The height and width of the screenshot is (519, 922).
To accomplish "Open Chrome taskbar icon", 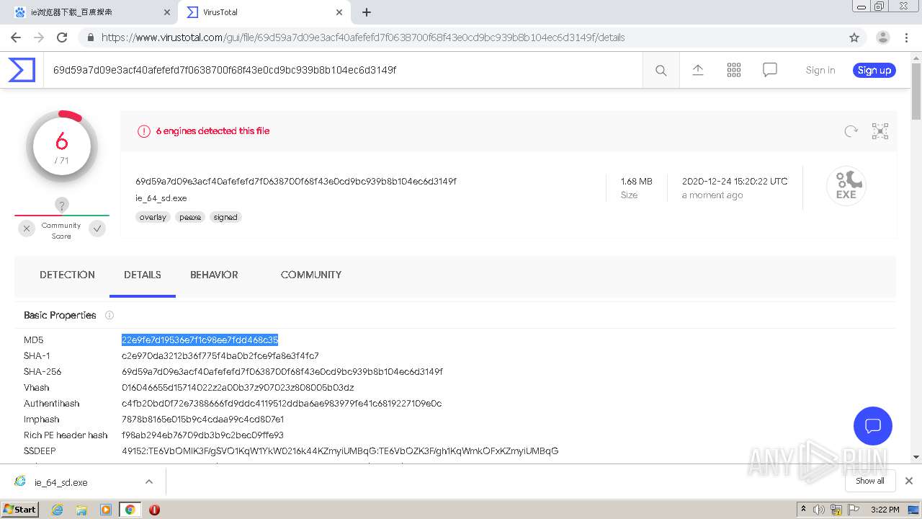I will pyautogui.click(x=130, y=510).
